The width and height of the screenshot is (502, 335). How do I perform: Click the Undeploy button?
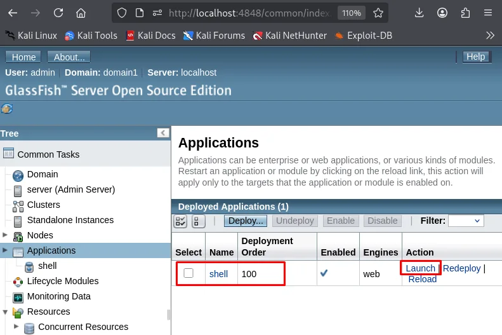(295, 221)
